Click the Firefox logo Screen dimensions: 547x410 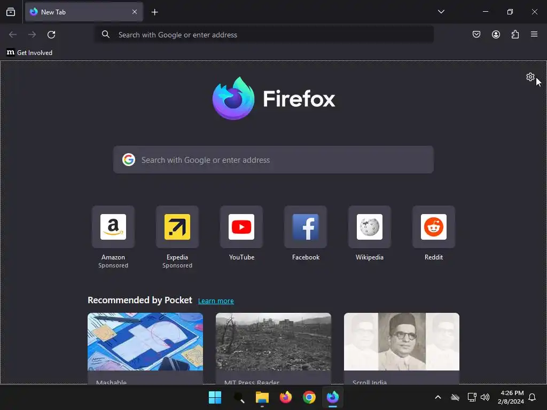[273, 98]
